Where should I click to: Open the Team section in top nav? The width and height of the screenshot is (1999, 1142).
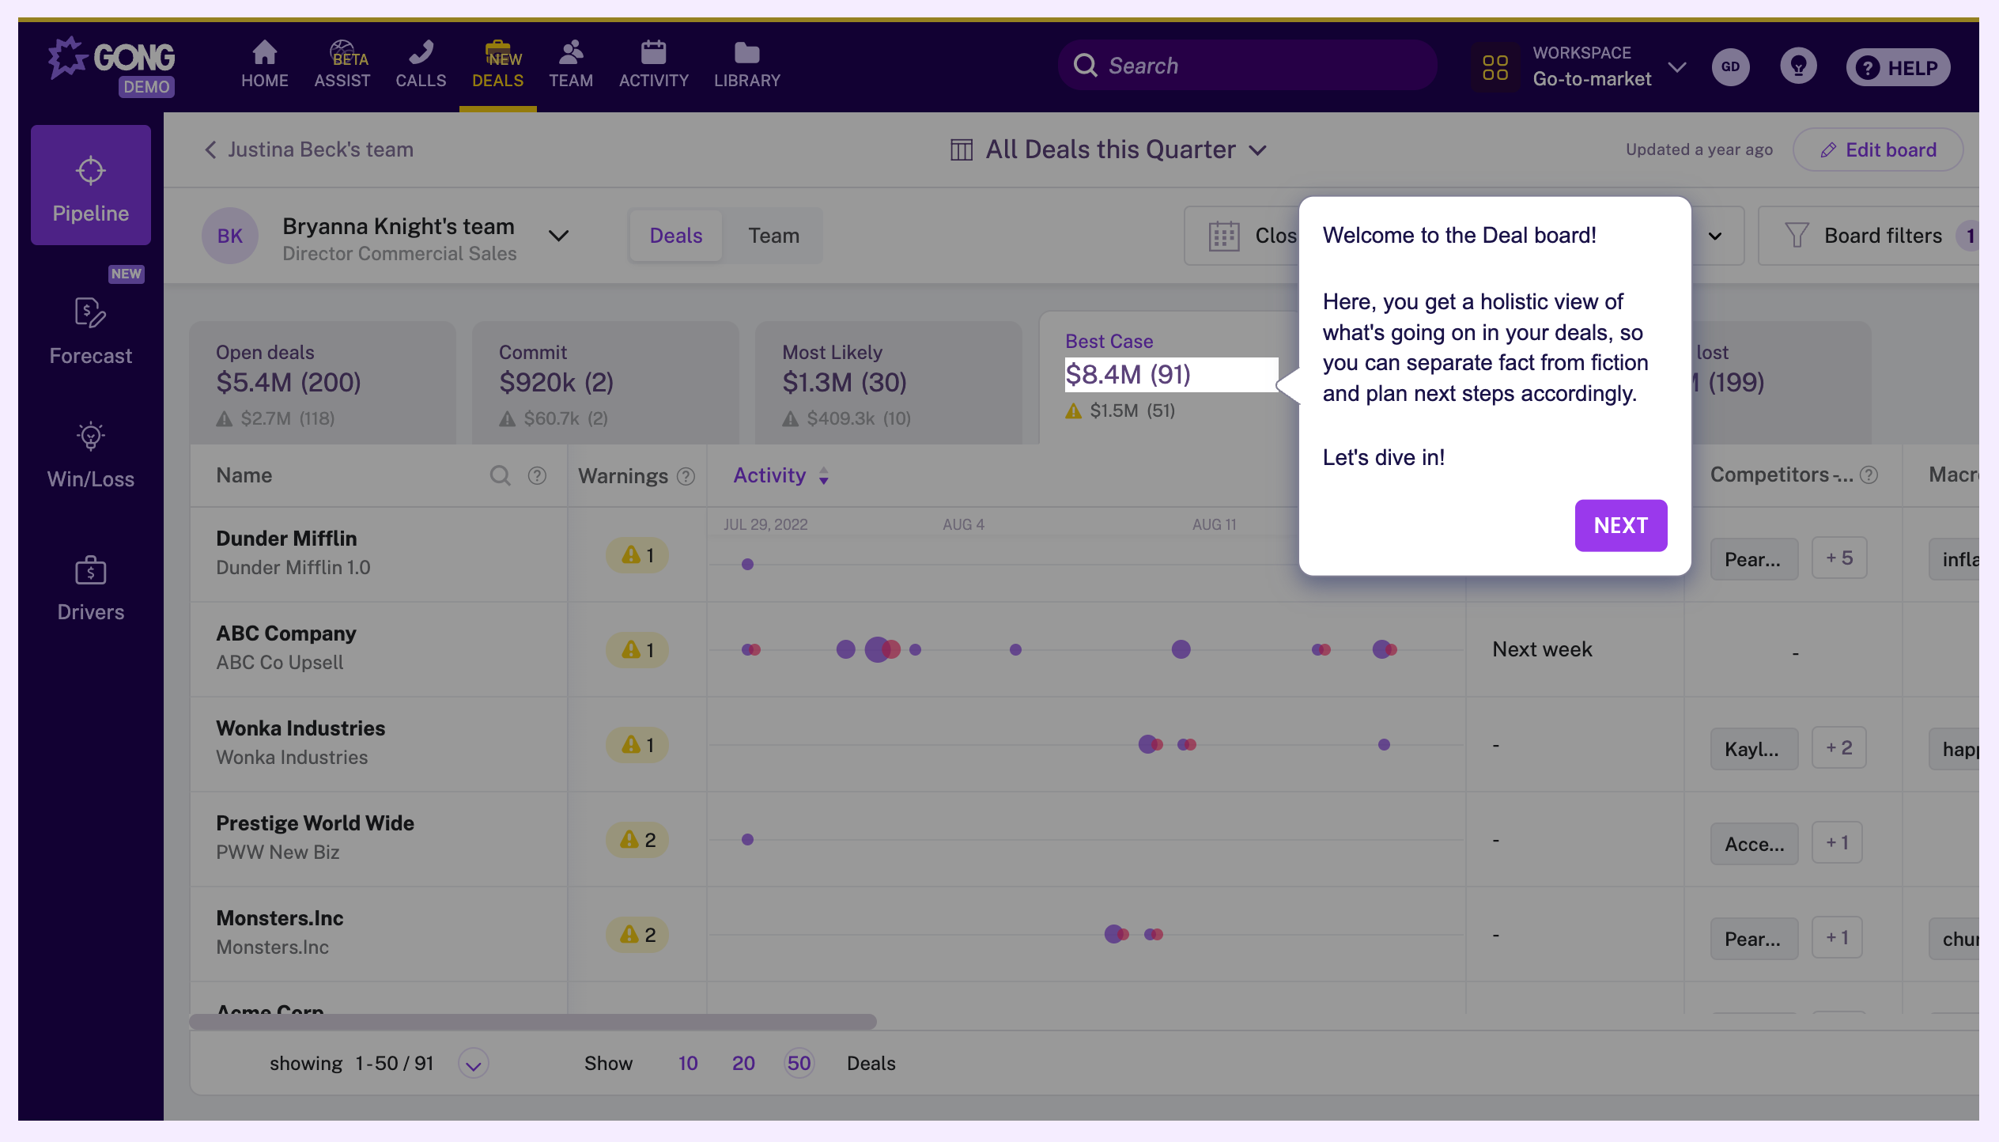point(571,65)
